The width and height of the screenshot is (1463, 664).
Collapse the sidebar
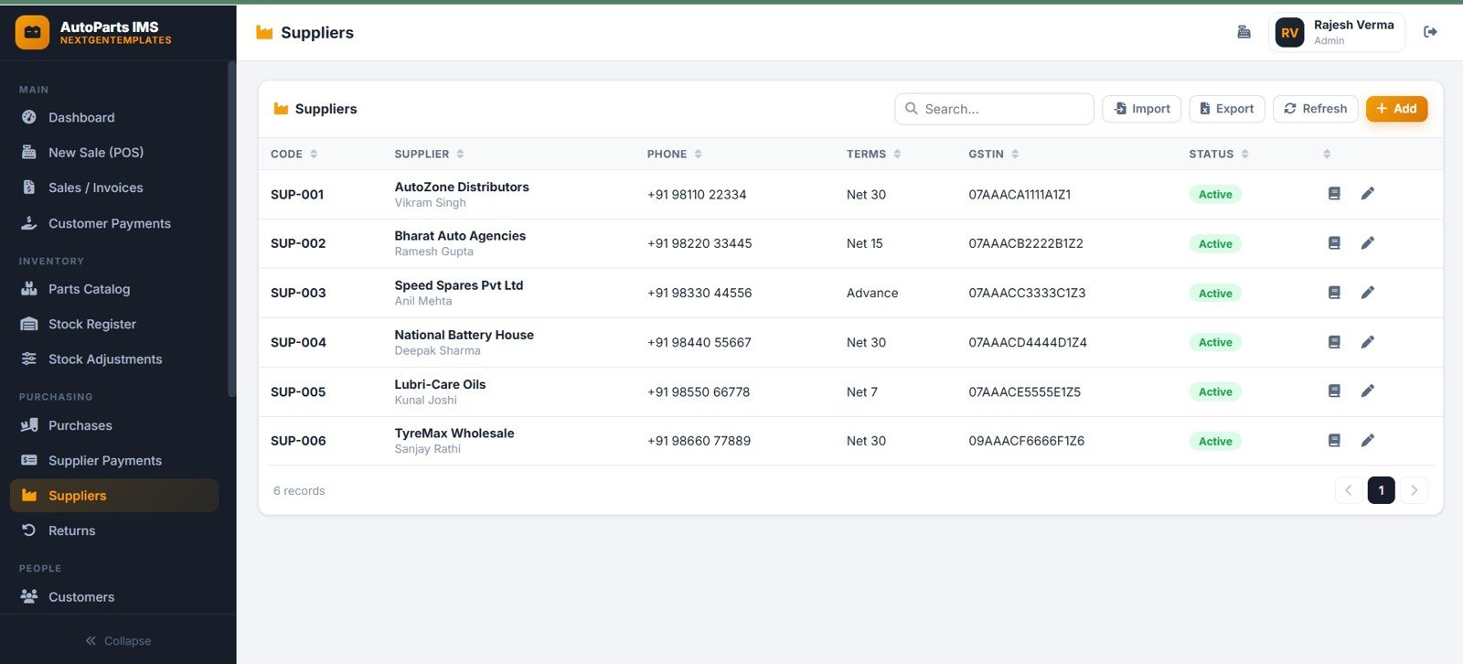(x=118, y=641)
